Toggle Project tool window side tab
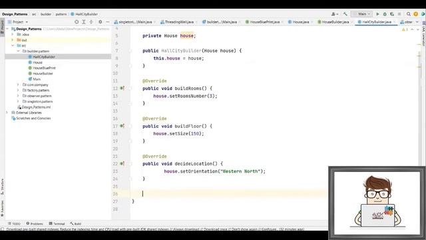 pos(2,27)
